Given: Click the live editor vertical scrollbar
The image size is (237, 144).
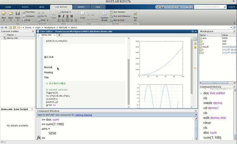Looking at the screenshot, I should (129, 82).
